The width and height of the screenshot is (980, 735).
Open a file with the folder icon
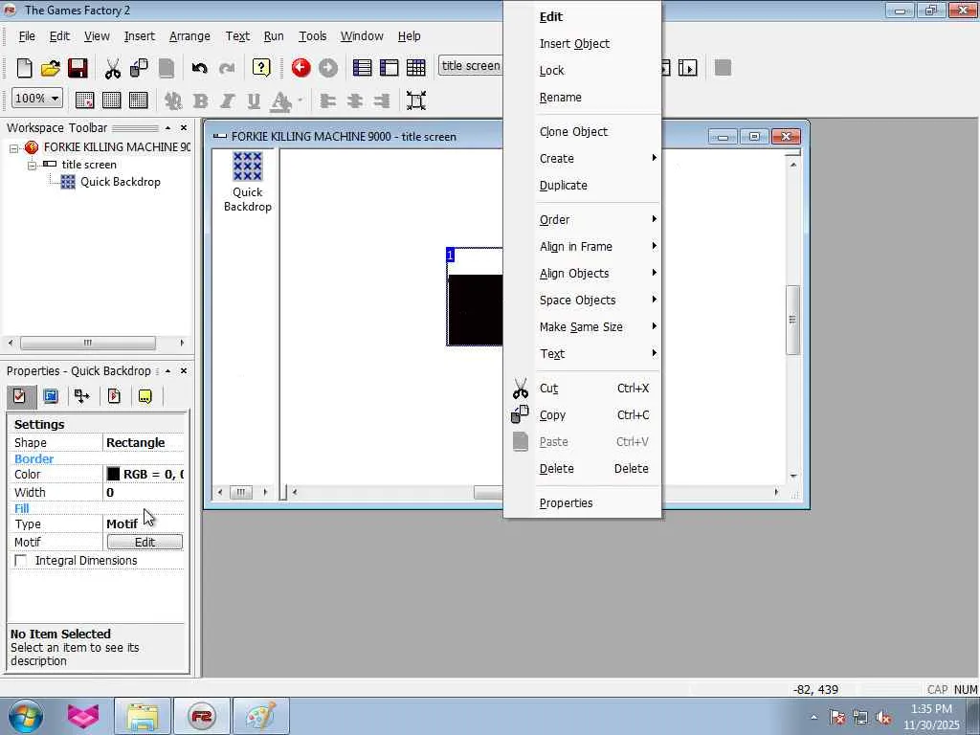[x=51, y=68]
